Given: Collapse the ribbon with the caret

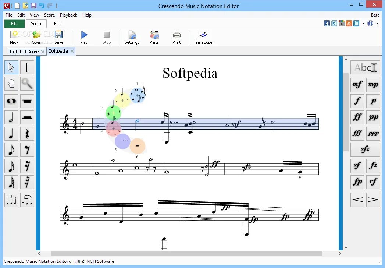Looking at the screenshot, I should pyautogui.click(x=364, y=23).
